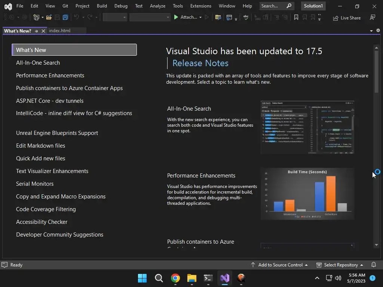This screenshot has height=287, width=383.
Task: Toggle bookmark on the current line
Action: (x=296, y=17)
